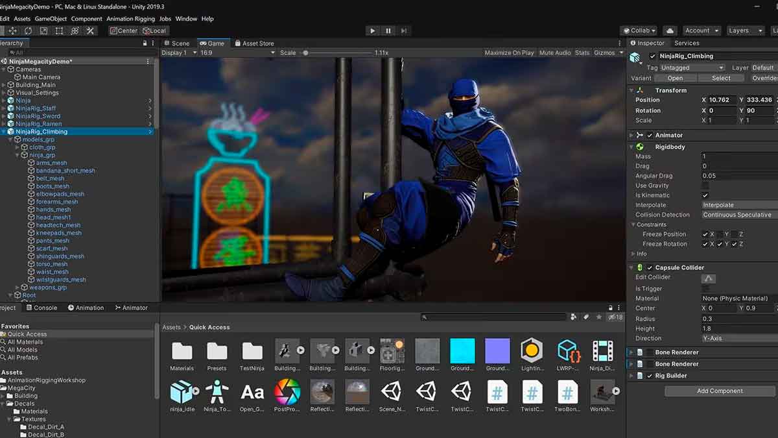Click the Step frame button
778x438 pixels.
pyautogui.click(x=404, y=30)
